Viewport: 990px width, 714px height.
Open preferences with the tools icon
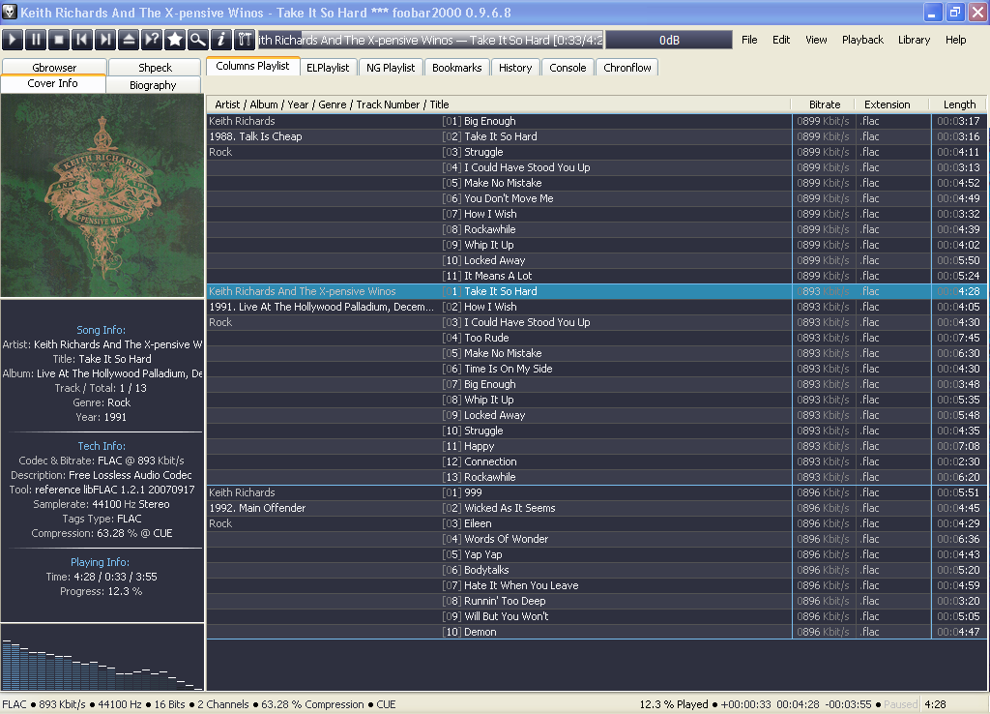[x=245, y=40]
